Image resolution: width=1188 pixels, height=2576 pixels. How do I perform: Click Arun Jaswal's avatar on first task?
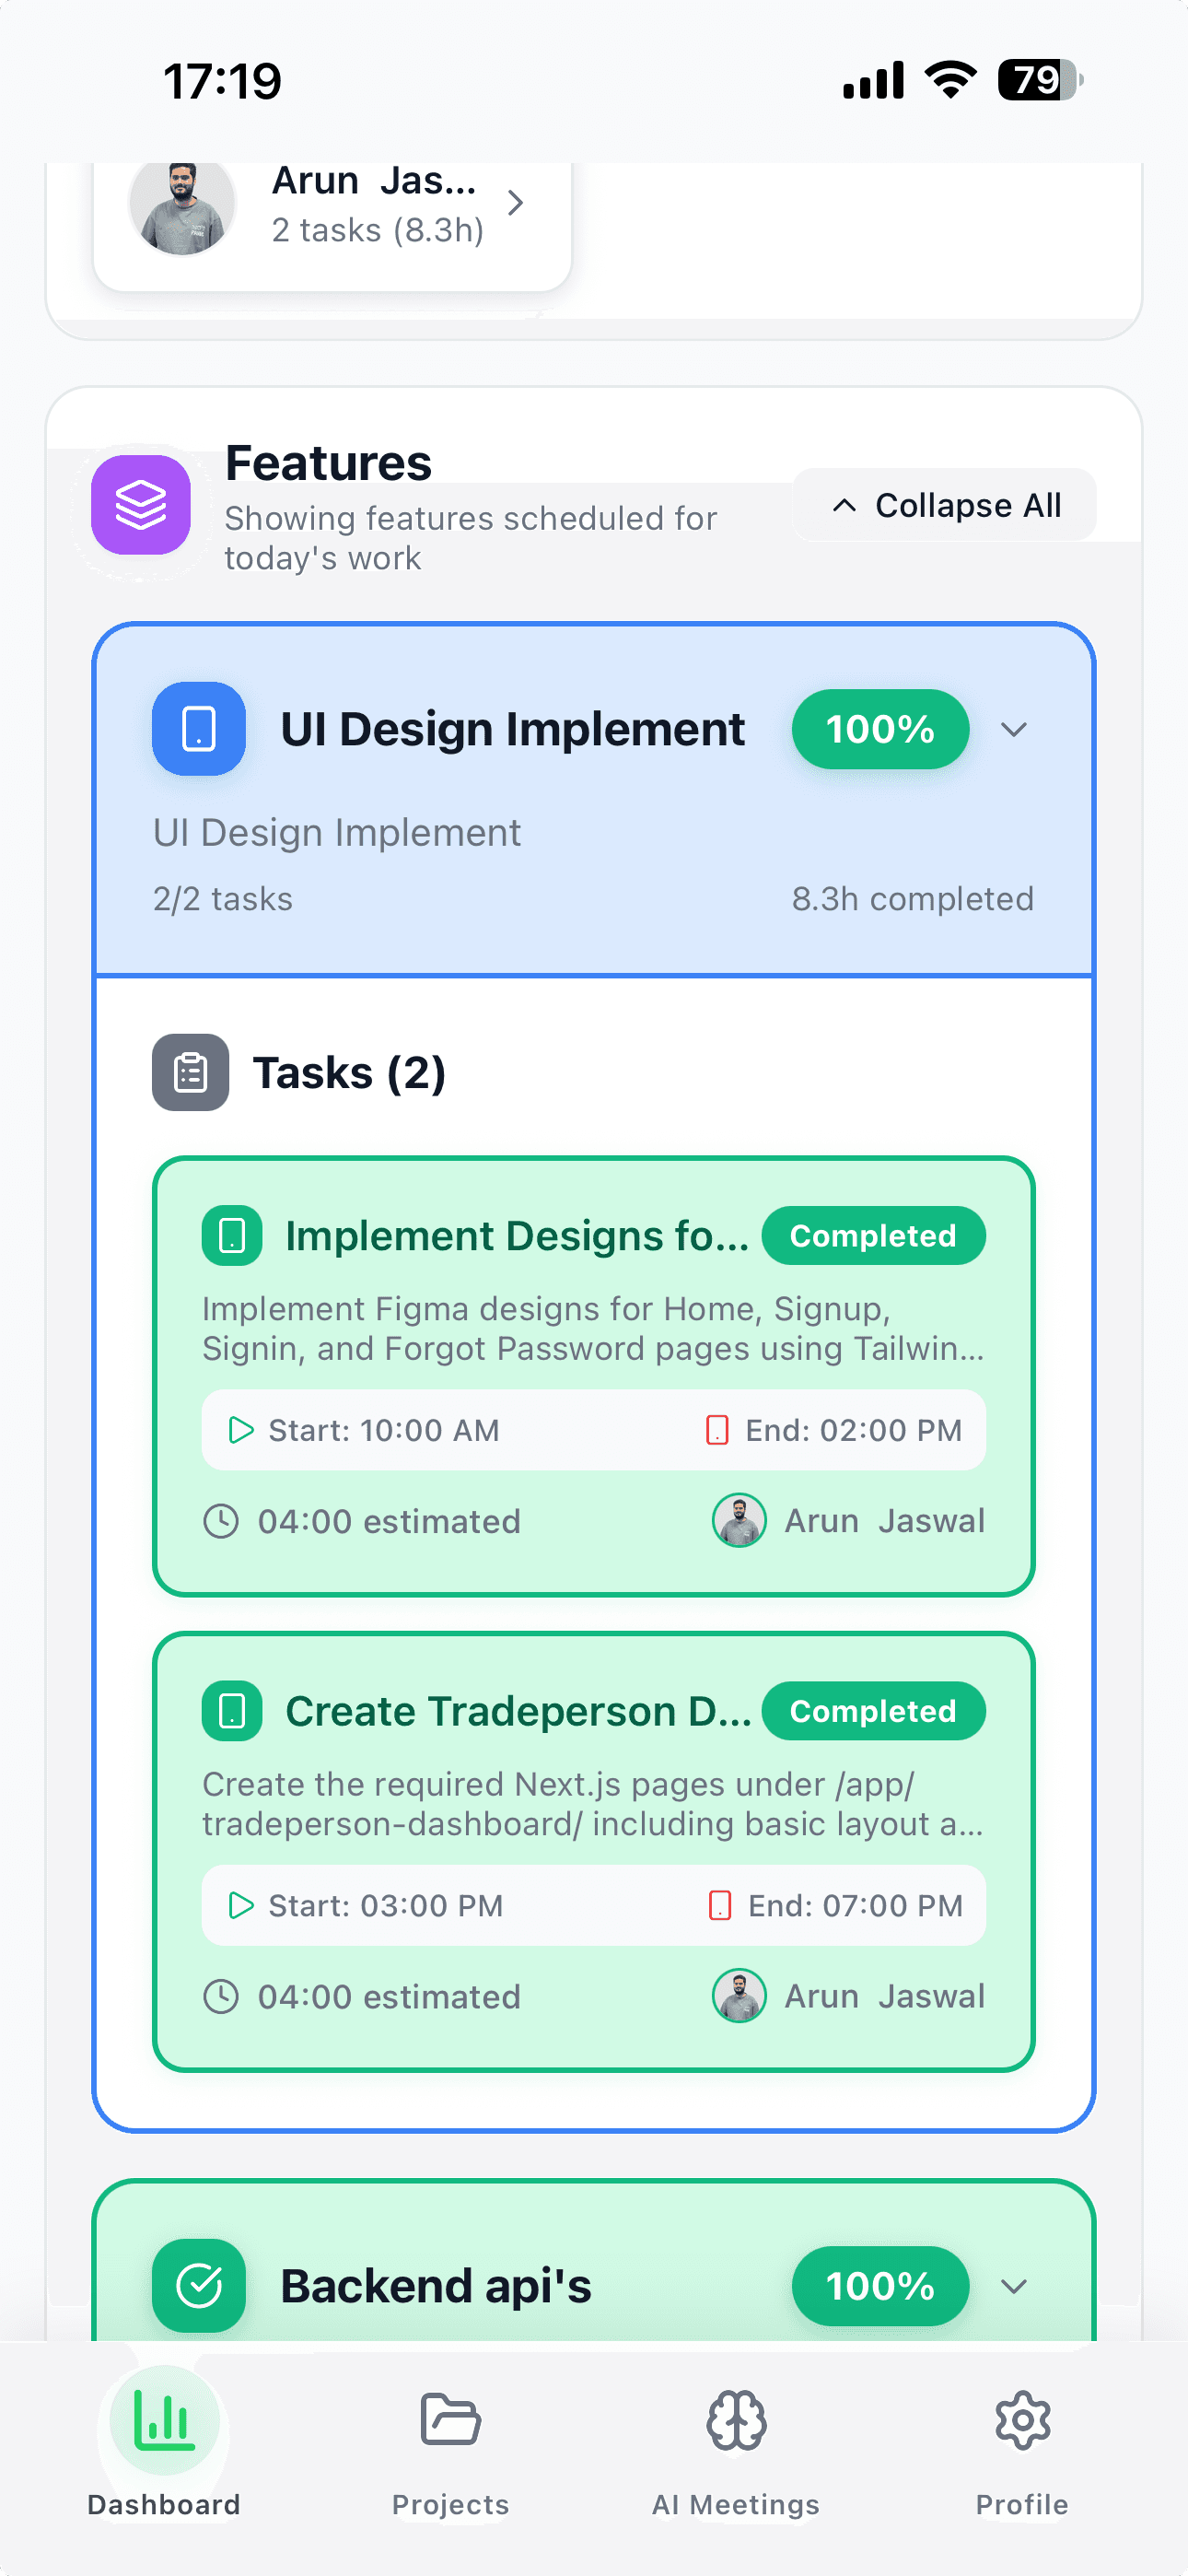coord(739,1521)
